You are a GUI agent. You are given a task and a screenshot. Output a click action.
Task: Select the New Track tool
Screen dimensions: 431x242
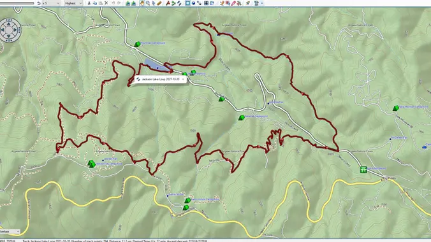179,3
